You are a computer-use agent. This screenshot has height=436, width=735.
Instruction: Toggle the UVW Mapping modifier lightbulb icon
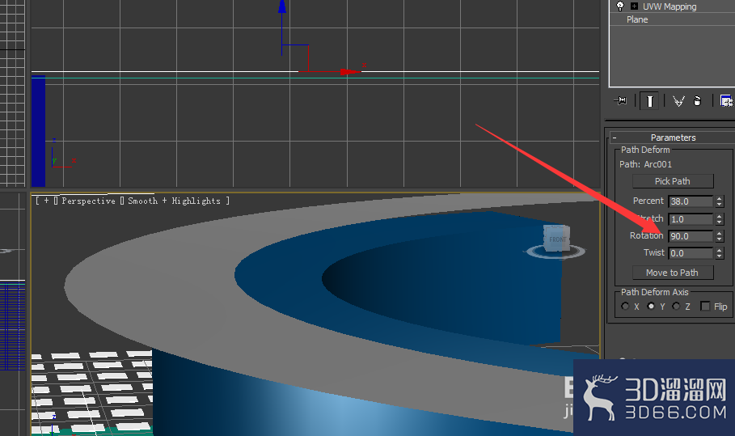coord(620,6)
